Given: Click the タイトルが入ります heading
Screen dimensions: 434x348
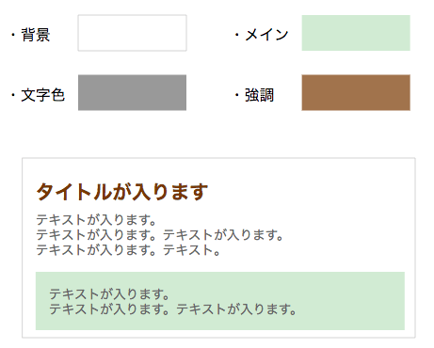Looking at the screenshot, I should [x=122, y=192].
